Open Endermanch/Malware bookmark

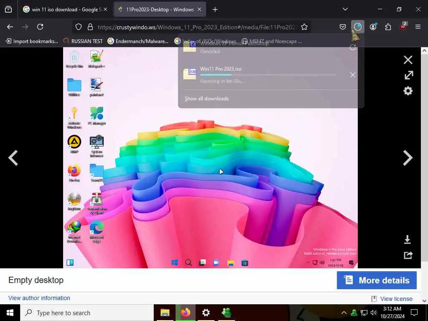tap(138, 41)
